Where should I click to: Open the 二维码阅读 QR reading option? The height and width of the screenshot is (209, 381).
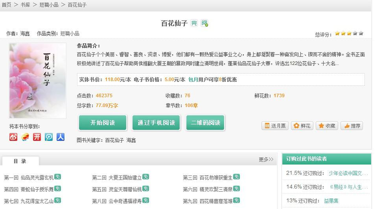pos(205,123)
